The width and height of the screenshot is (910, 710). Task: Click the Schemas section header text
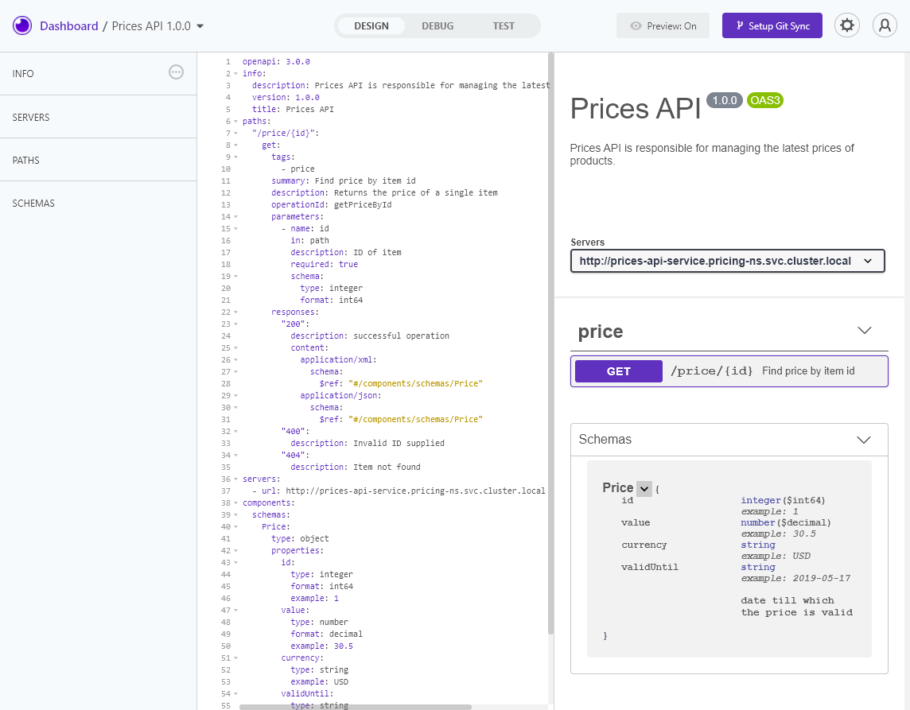pyautogui.click(x=605, y=439)
